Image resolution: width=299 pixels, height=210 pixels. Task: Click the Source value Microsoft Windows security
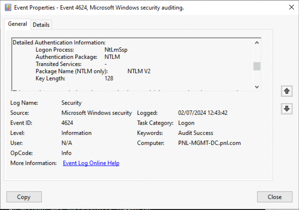coord(96,113)
